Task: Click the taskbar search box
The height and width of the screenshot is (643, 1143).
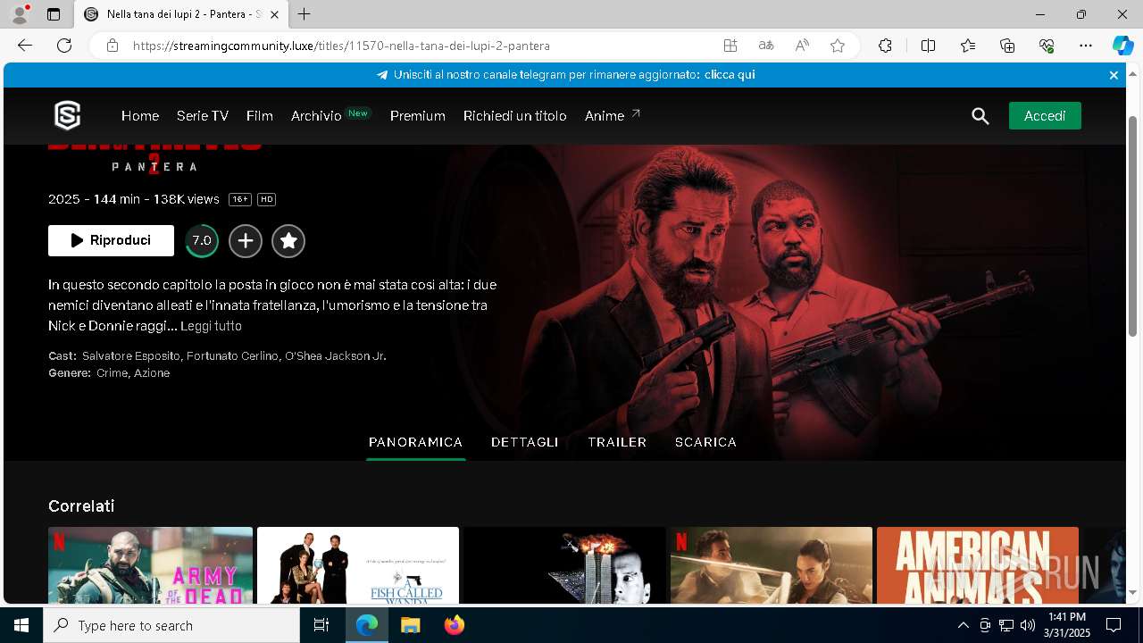Action: tap(171, 625)
